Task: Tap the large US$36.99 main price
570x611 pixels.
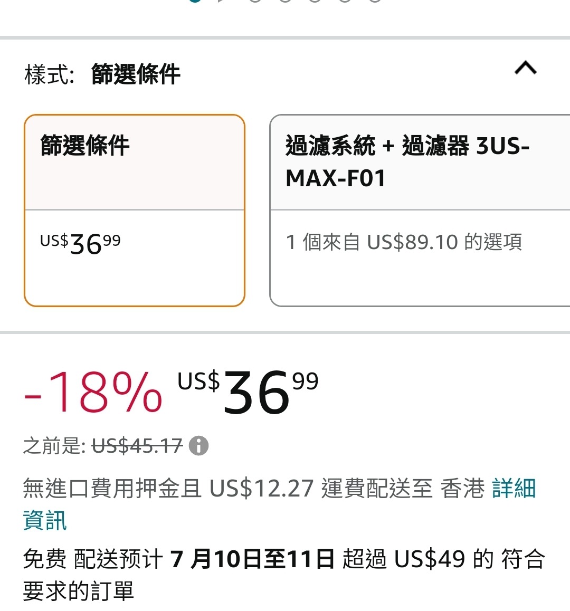Action: (x=248, y=391)
